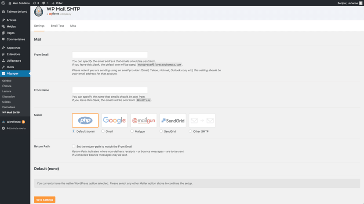Image resolution: width=364 pixels, height=204 pixels.
Task: Open Écriture settings submenu
Action: [7, 86]
